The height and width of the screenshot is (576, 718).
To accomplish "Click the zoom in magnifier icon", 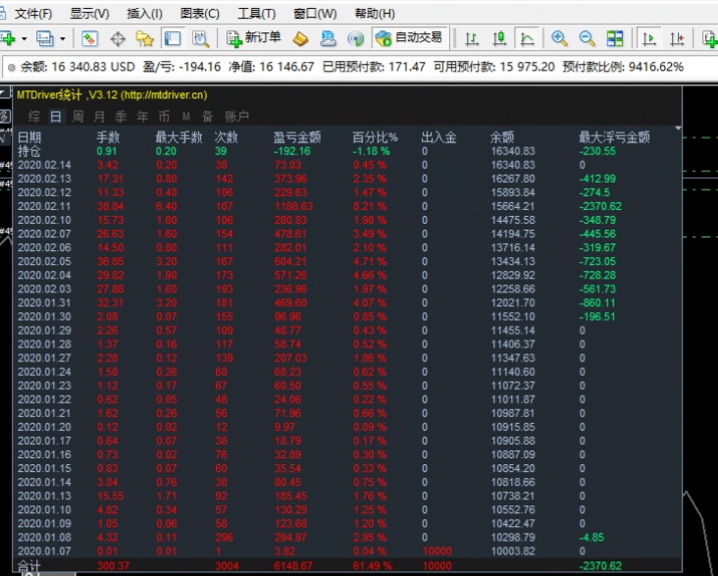I will [x=559, y=38].
